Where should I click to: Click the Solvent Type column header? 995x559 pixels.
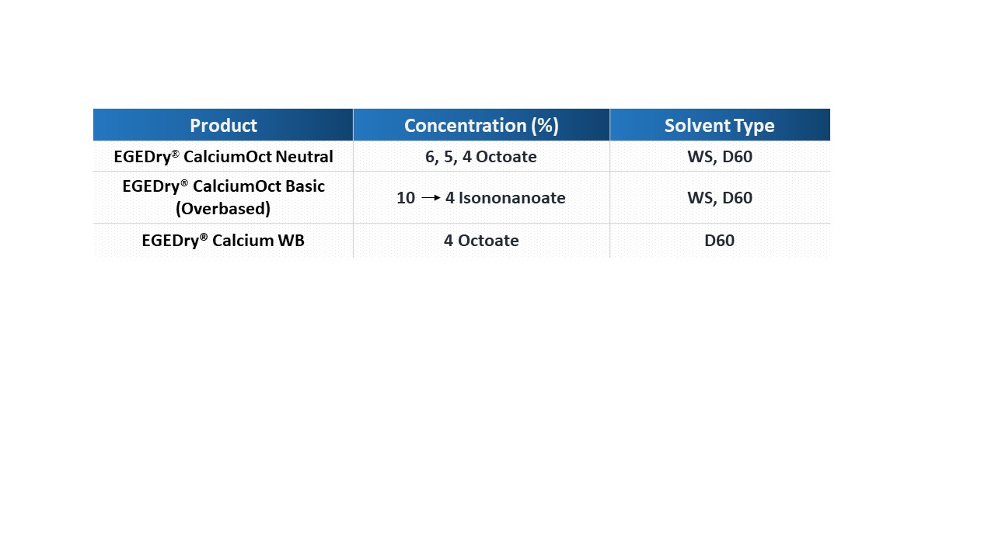(720, 125)
